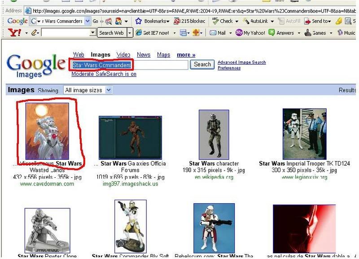The width and height of the screenshot is (359, 259).
Task: Click the Star Wars Commanders search field
Action: (129, 65)
